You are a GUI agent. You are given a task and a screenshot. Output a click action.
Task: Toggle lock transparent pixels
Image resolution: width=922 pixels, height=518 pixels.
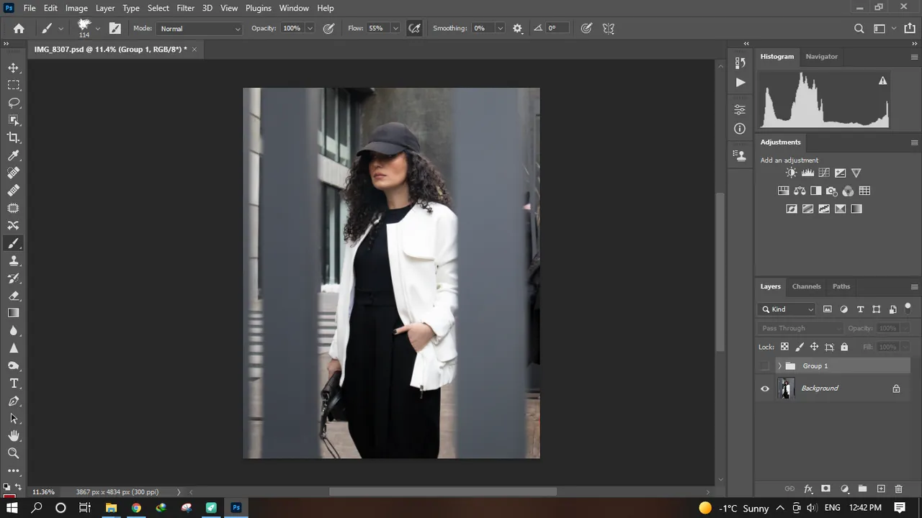point(784,347)
